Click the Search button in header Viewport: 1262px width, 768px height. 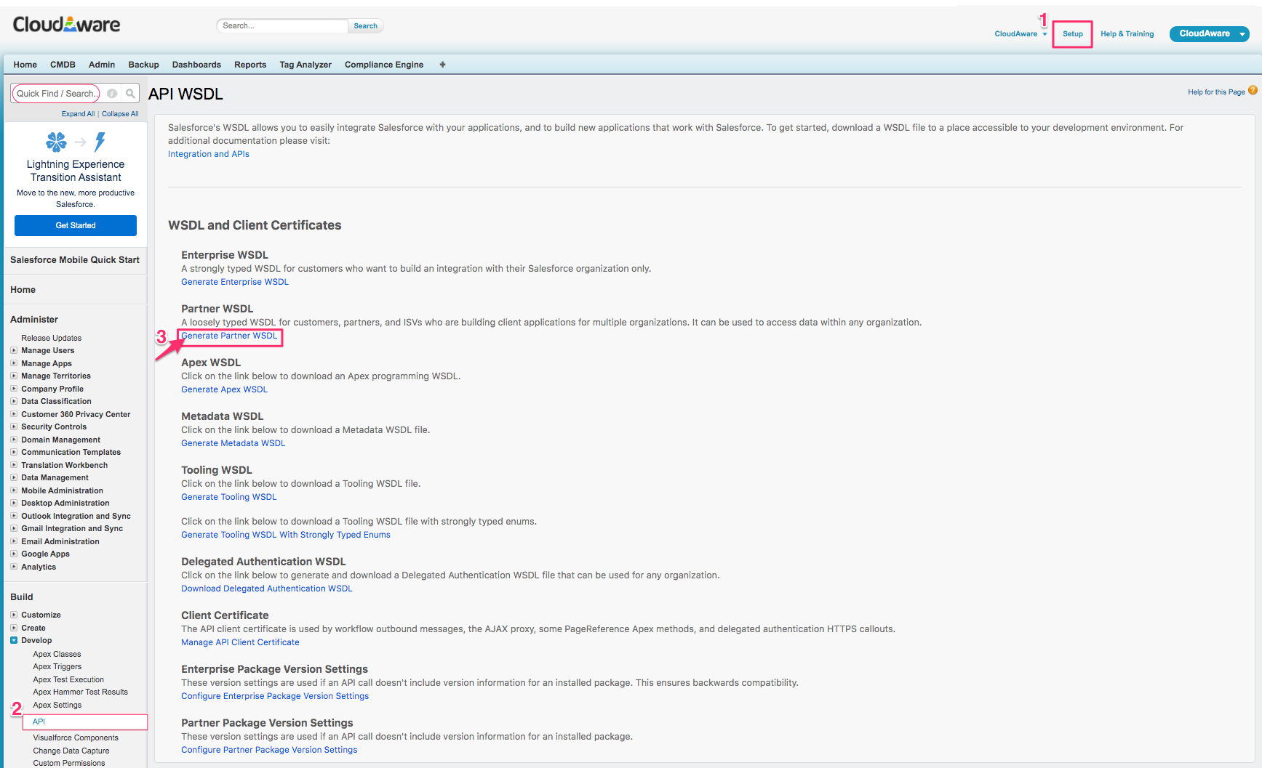[x=365, y=26]
